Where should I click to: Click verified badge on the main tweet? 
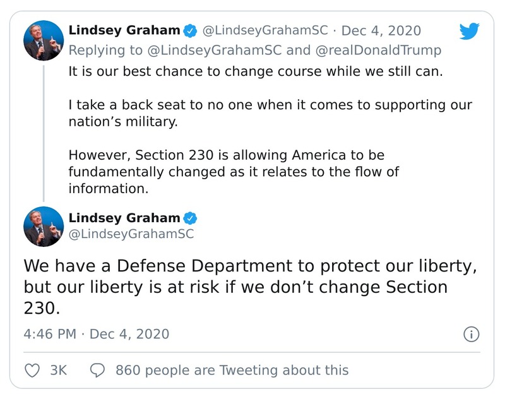pos(189,218)
